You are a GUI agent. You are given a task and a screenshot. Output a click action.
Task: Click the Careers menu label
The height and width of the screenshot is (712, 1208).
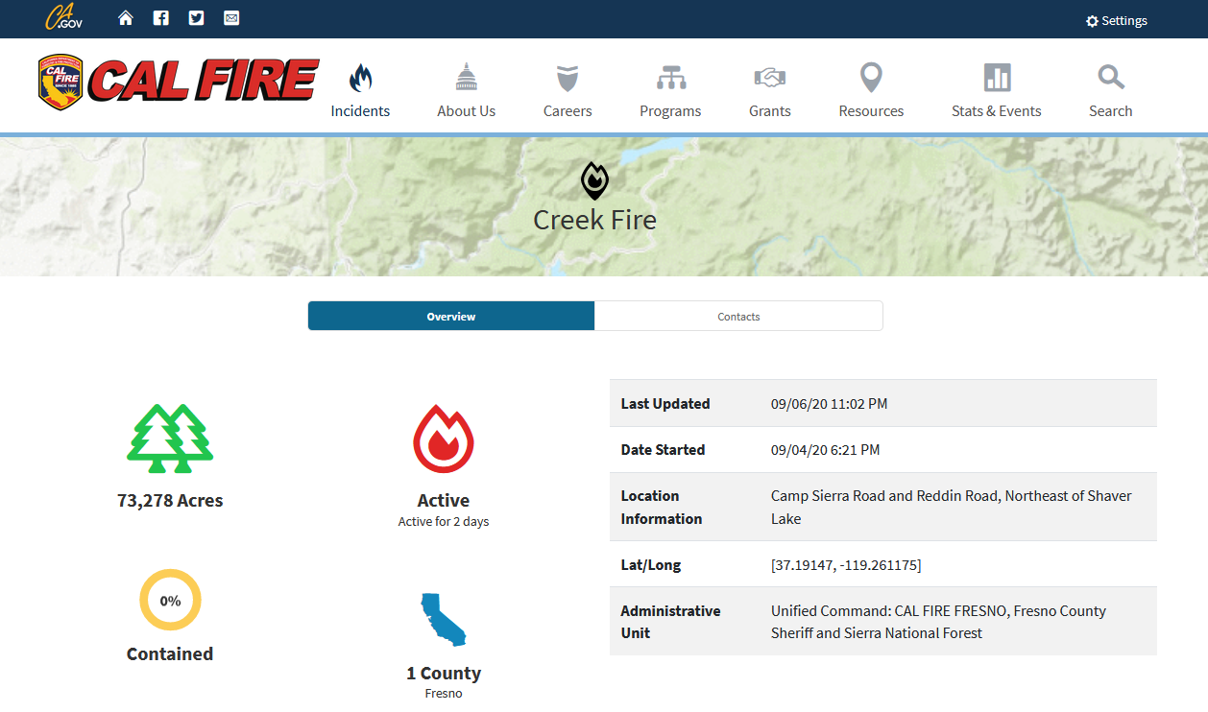568,111
